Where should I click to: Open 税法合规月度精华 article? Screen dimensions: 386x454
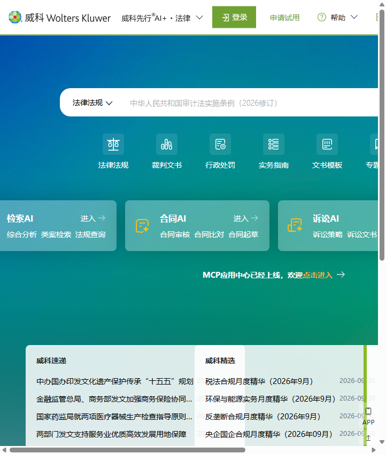tap(259, 381)
